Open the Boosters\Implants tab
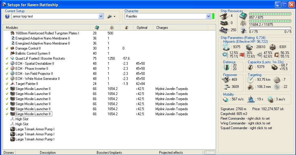 [109, 153]
